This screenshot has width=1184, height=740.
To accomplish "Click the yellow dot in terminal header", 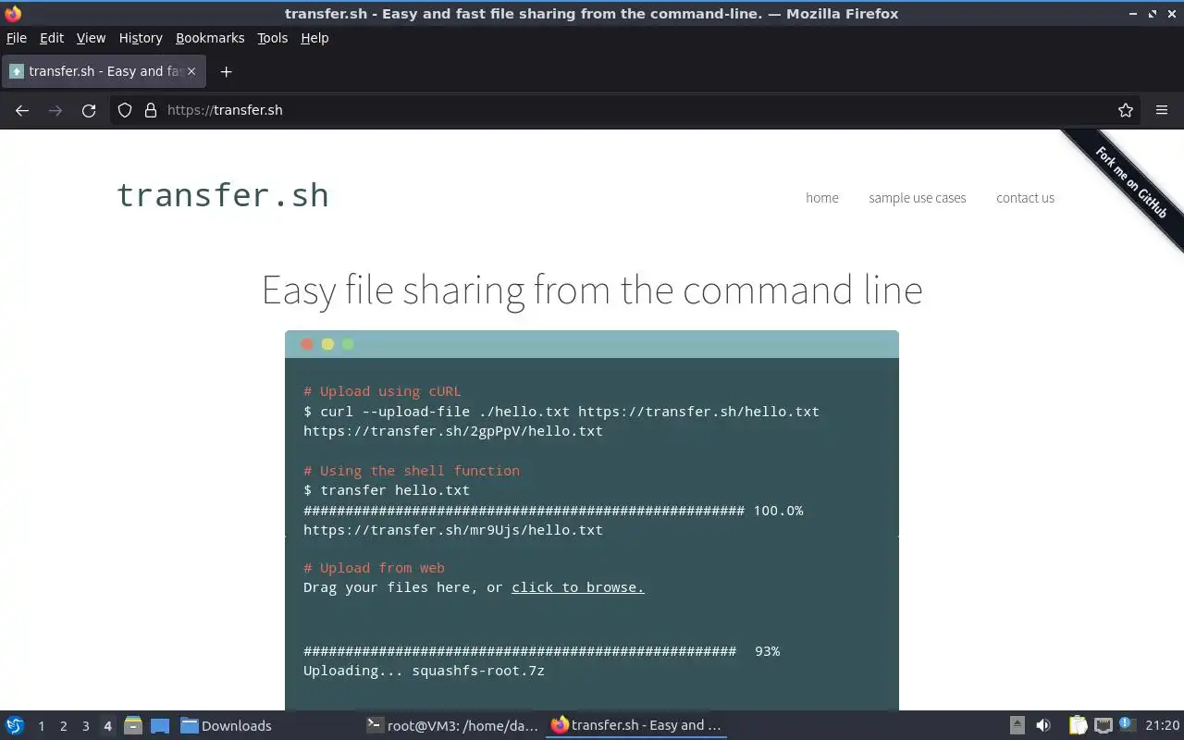I will click(327, 344).
